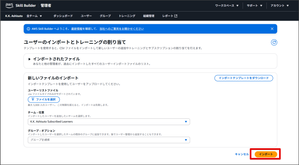
Task: Go to ダッシュボード tab
Action: pyautogui.click(x=63, y=16)
